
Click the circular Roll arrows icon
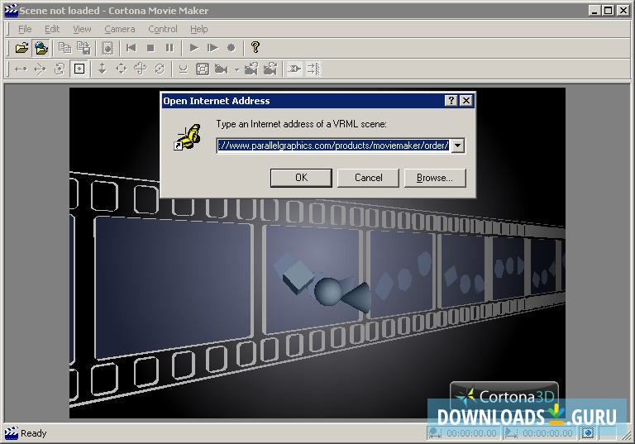(x=160, y=69)
